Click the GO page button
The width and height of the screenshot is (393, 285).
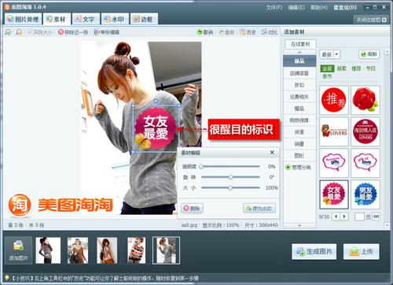point(376,217)
